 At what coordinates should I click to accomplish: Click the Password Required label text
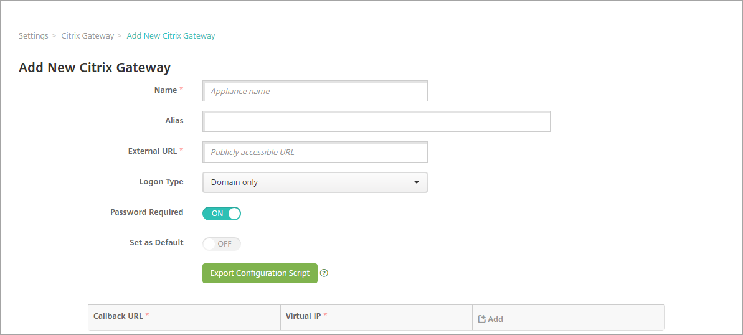click(146, 212)
